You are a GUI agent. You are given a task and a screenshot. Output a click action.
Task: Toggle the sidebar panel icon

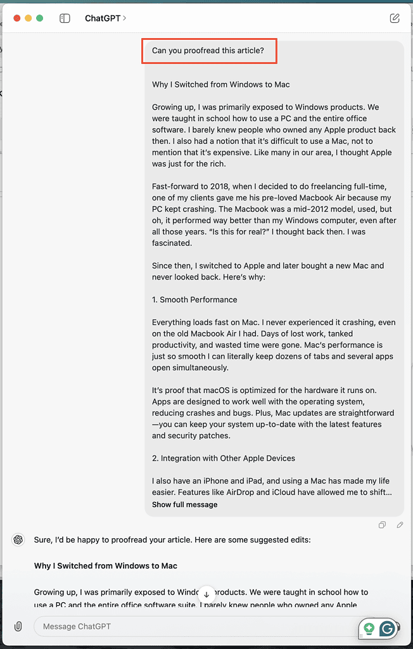(x=65, y=18)
